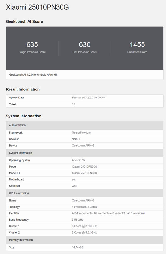Image resolution: width=166 pixels, height=254 pixels.
Task: Select the 14.74 GB memory size value
Action: [x=77, y=247]
